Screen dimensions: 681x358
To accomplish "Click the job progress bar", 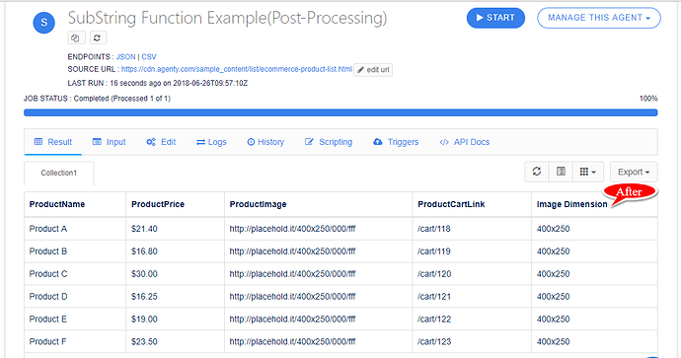I will point(340,112).
